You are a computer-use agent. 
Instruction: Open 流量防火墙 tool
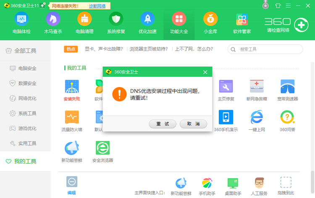[72, 121]
